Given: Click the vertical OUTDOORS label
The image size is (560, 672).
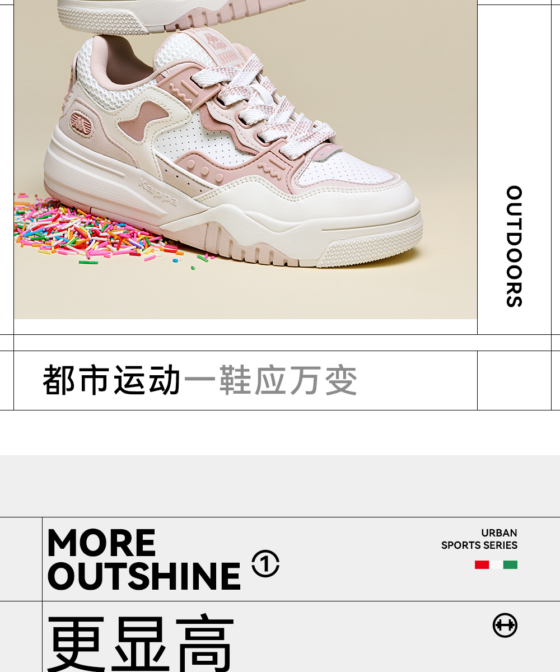Looking at the screenshot, I should (514, 246).
